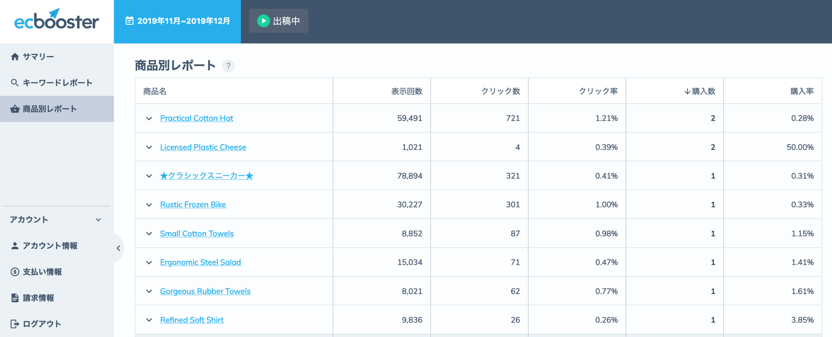Open the 商品別レポート help tooltip
Image resolution: width=832 pixels, height=337 pixels.
click(x=227, y=66)
